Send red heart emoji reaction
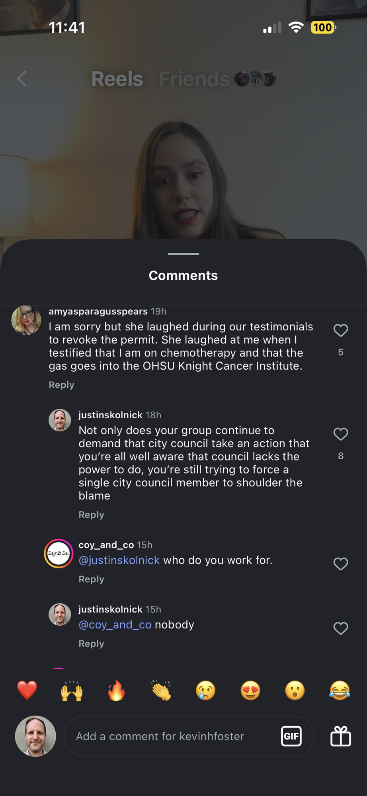The height and width of the screenshot is (796, 367). coord(27,690)
